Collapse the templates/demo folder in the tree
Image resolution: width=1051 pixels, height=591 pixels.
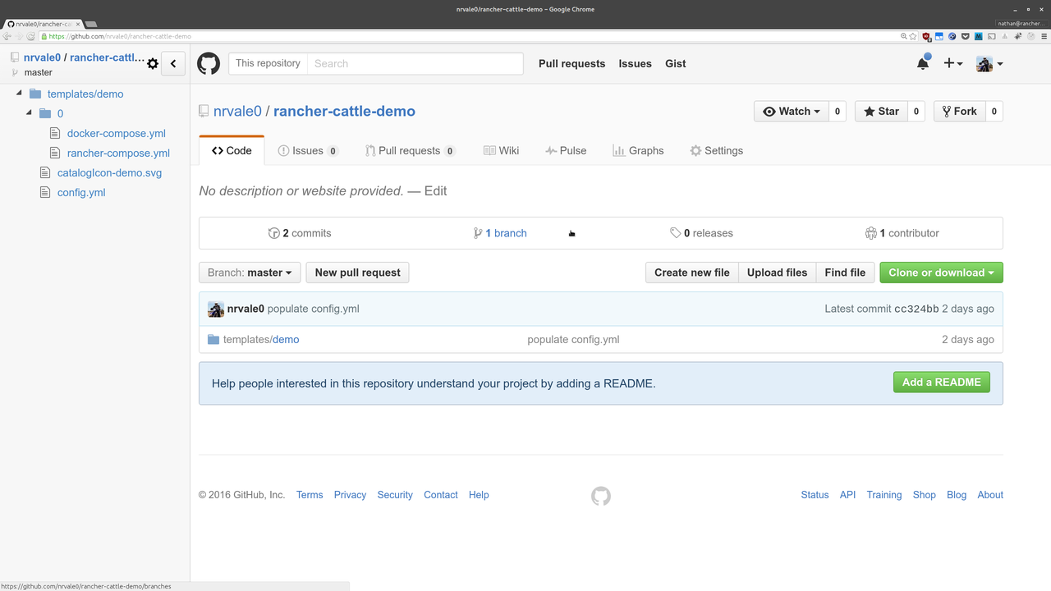tap(20, 93)
